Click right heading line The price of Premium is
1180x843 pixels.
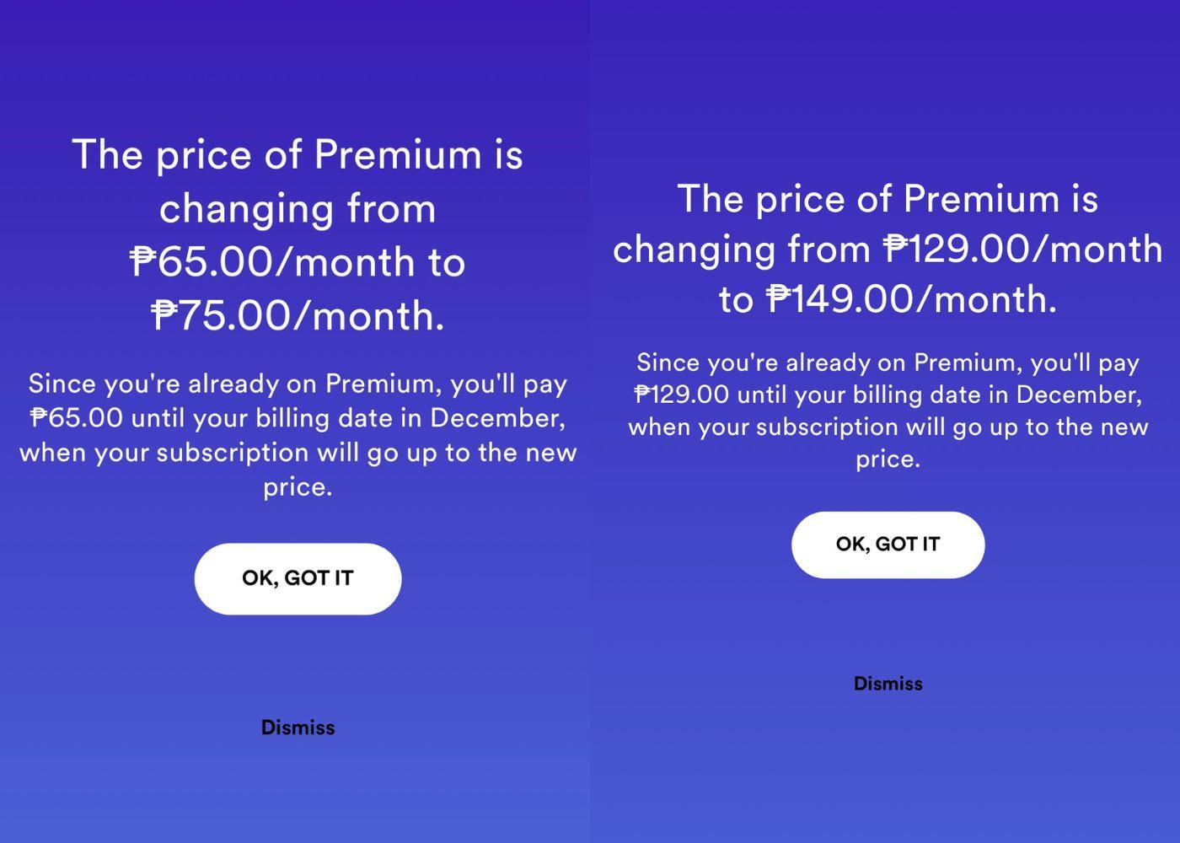pyautogui.click(x=888, y=199)
